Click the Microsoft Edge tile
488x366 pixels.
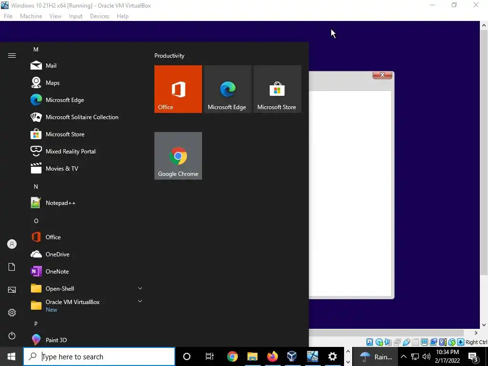pyautogui.click(x=227, y=89)
